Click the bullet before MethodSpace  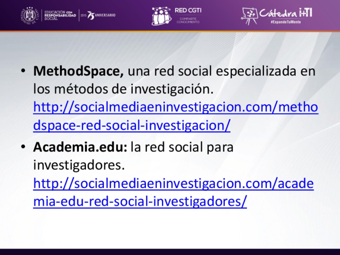click(x=23, y=71)
